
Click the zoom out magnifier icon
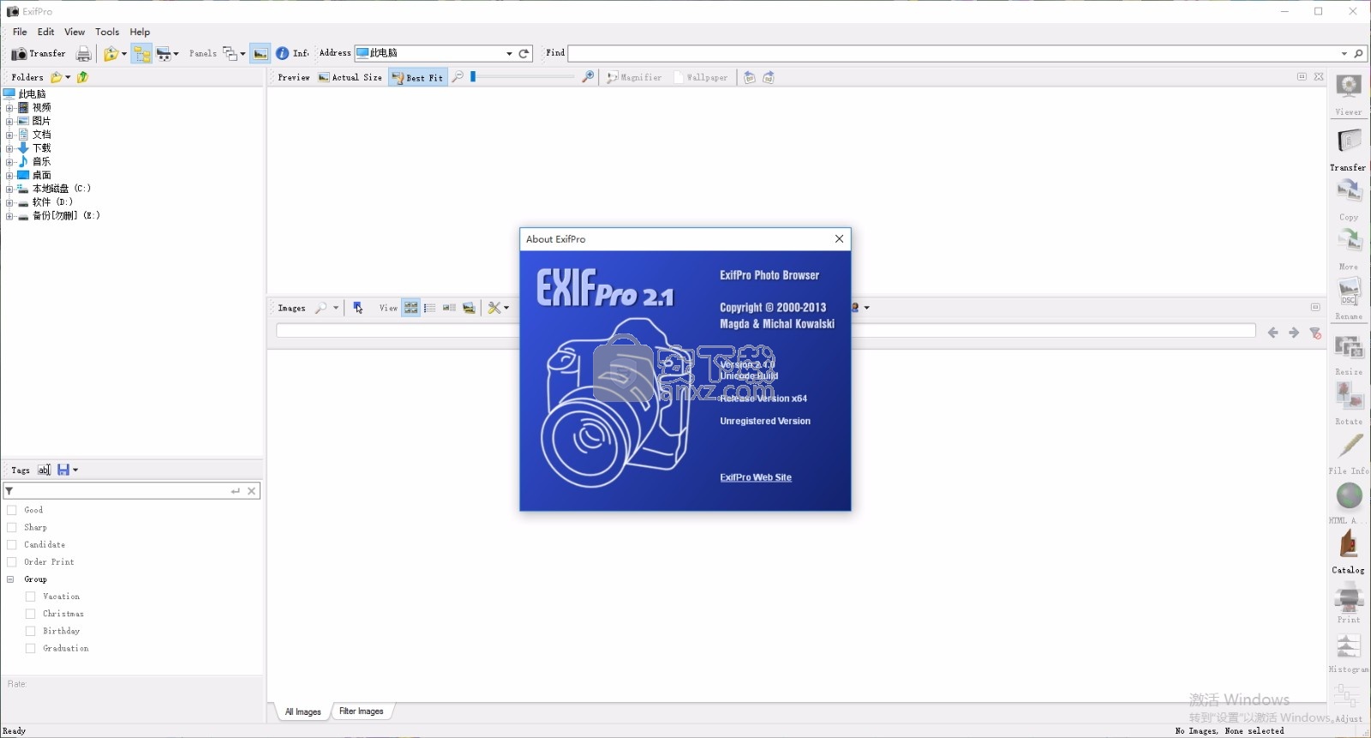458,77
